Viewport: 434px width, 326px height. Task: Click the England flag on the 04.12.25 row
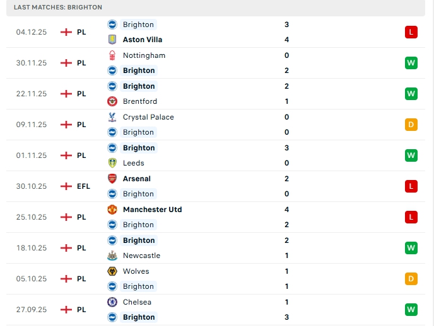[x=66, y=32]
